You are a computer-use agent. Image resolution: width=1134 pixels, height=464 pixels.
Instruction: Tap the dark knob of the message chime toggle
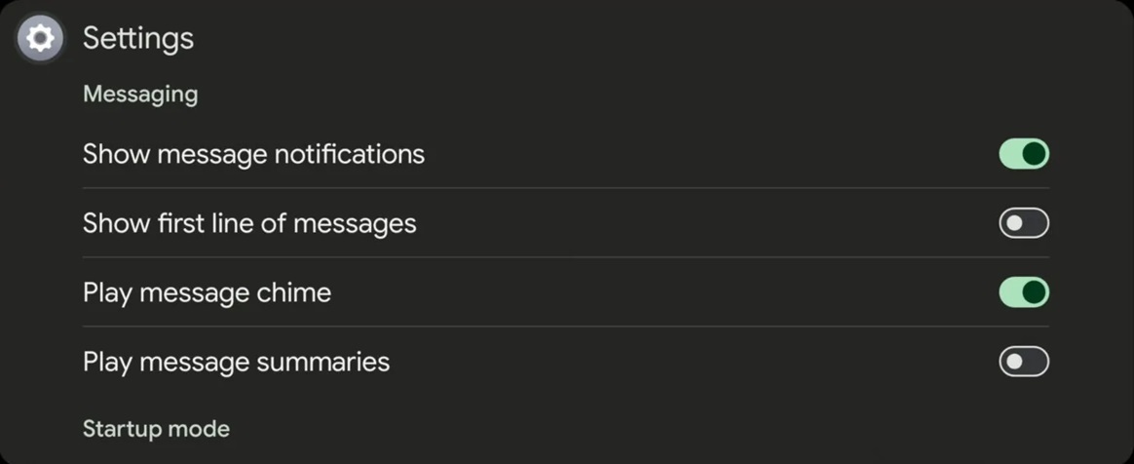click(x=1034, y=292)
